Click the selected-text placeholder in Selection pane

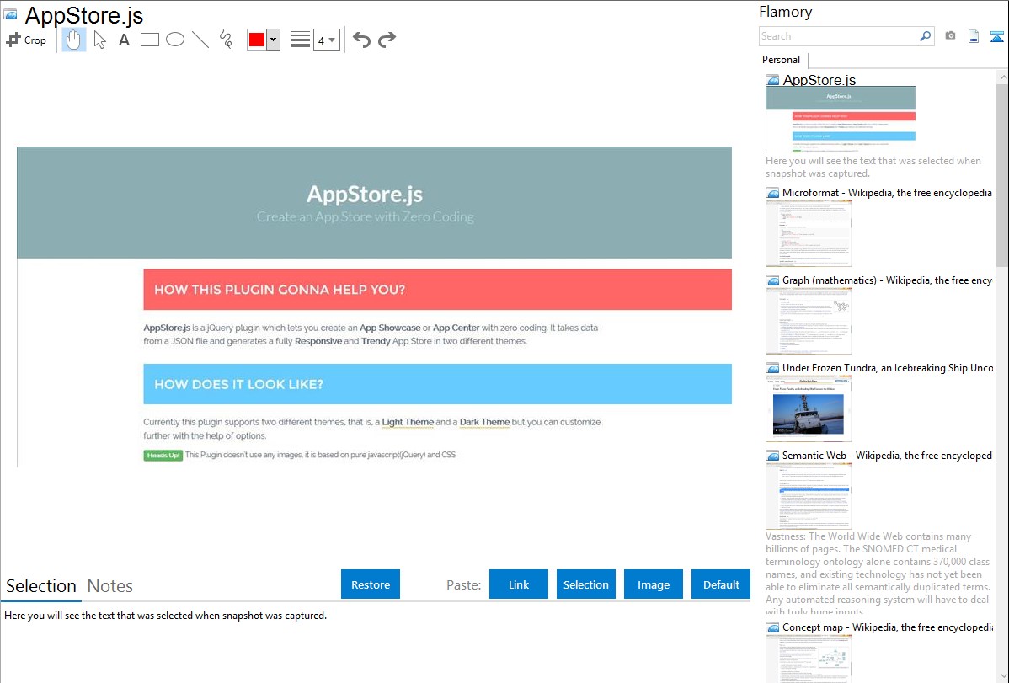click(x=165, y=616)
